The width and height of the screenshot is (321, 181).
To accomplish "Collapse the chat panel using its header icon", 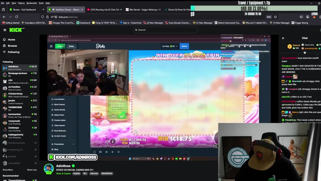I will pyautogui.click(x=283, y=38).
